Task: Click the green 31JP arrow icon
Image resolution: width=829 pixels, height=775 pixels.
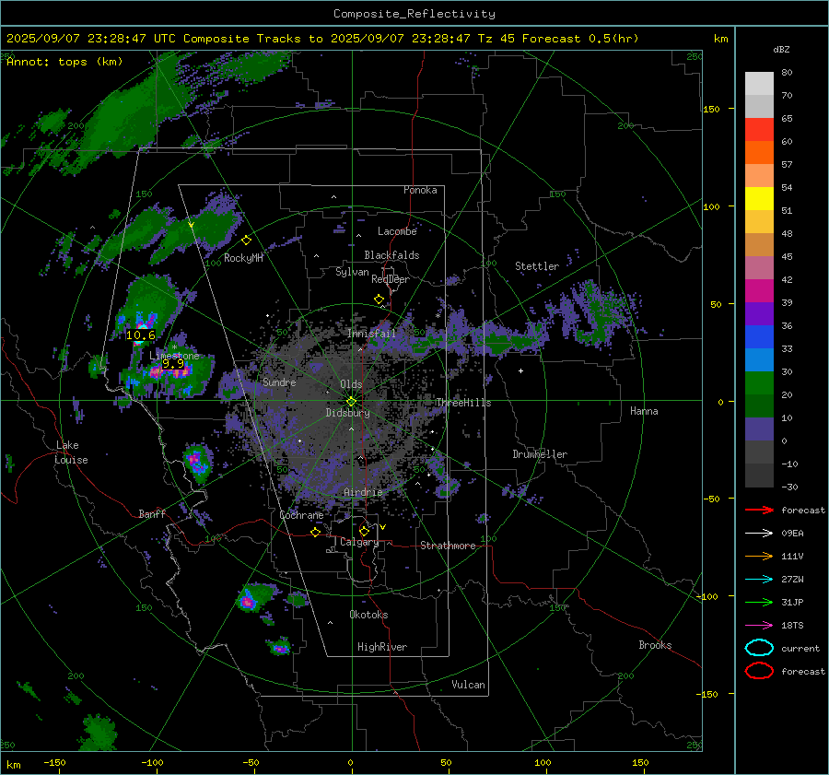Action: 759,602
